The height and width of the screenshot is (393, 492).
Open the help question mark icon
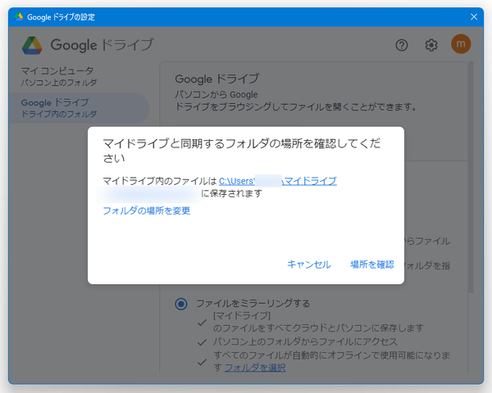(402, 45)
